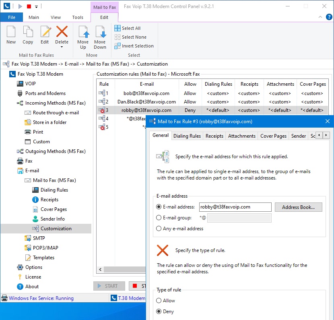Open the quick access toolbar dropdown arrow
The height and width of the screenshot is (320, 334).
point(37,7)
